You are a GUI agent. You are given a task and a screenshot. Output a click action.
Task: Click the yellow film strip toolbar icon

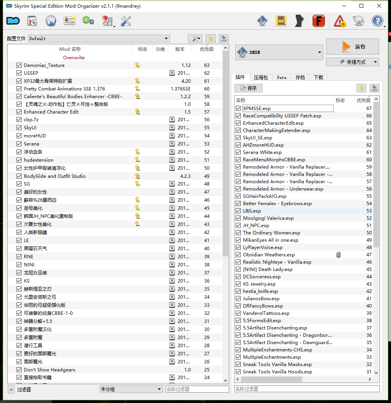coord(281,21)
